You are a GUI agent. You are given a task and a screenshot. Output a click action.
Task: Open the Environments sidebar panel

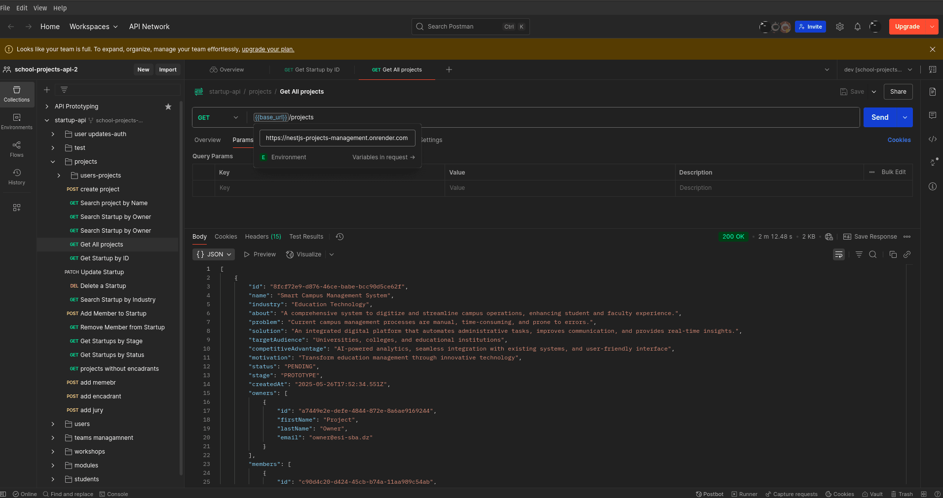click(x=17, y=122)
